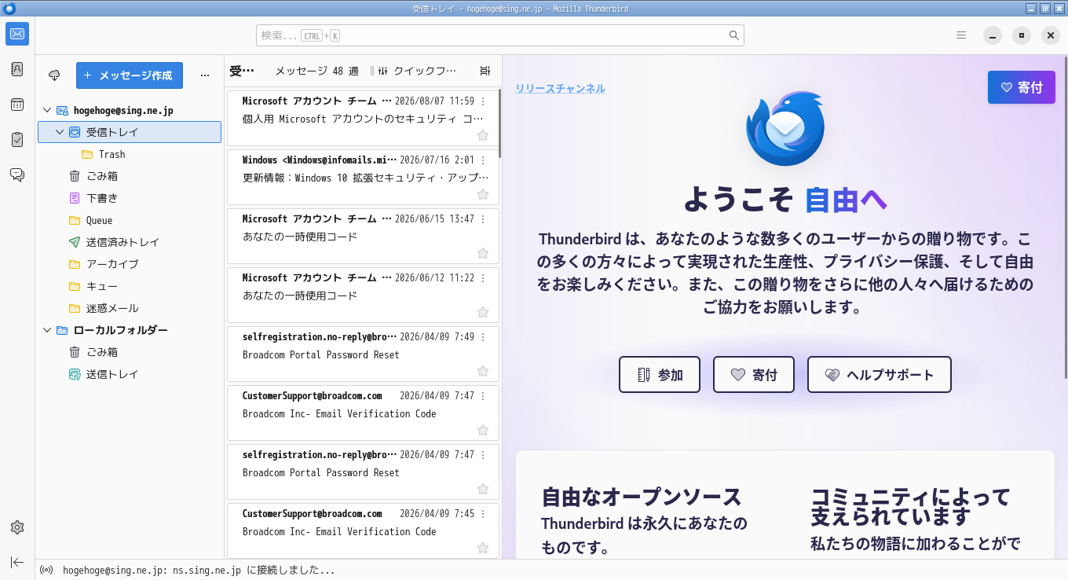The image size is (1068, 580).
Task: Click the メッセージ作成 compose button
Action: point(130,75)
